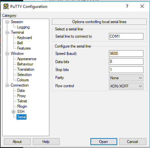Screen dimensions: 150x148
Task: Select the Translation category
Action: (26, 69)
